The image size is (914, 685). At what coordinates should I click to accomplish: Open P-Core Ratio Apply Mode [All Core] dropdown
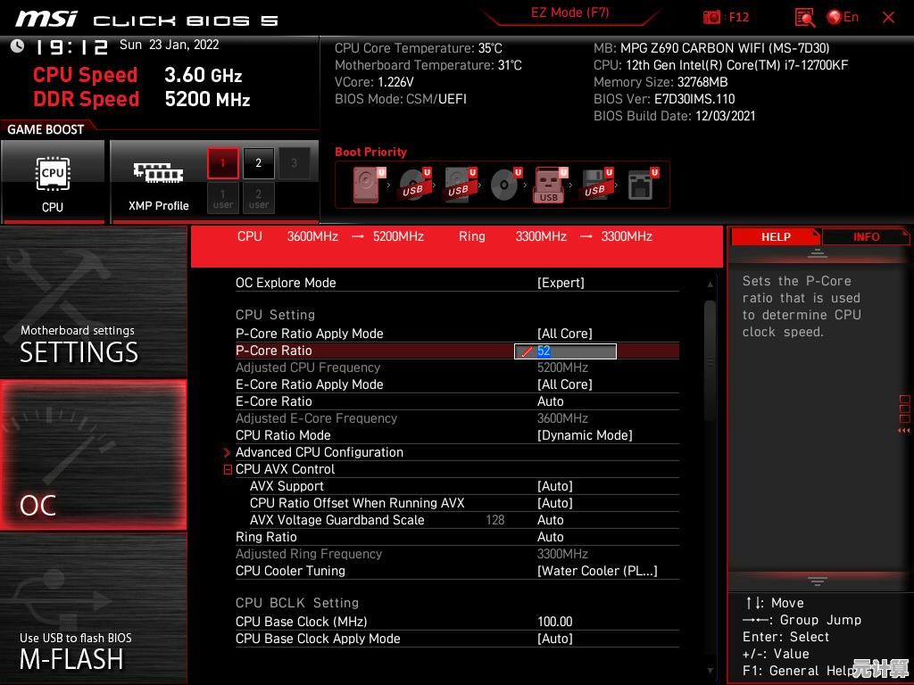coord(564,334)
